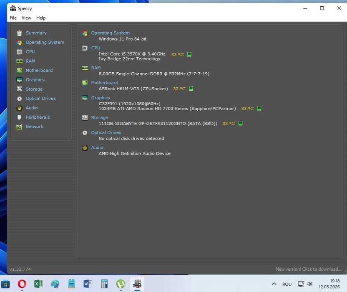Click the Motherboard heading link in summary
347x292 pixels.
coord(105,83)
